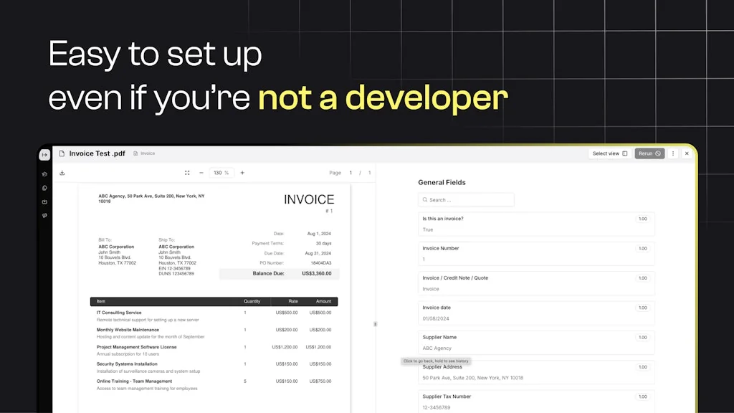Image resolution: width=734 pixels, height=413 pixels.
Task: Select the fit-to-screen view icon
Action: coord(187,173)
